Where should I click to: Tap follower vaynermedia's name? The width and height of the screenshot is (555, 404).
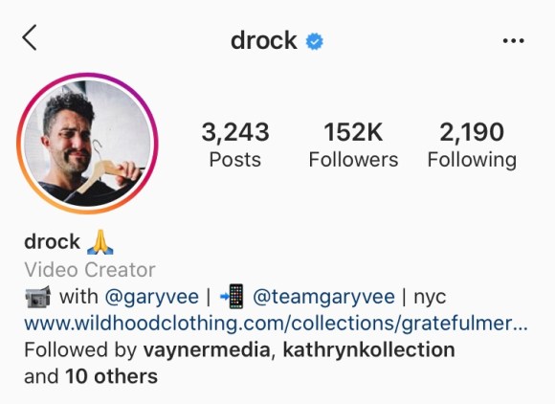coord(207,349)
